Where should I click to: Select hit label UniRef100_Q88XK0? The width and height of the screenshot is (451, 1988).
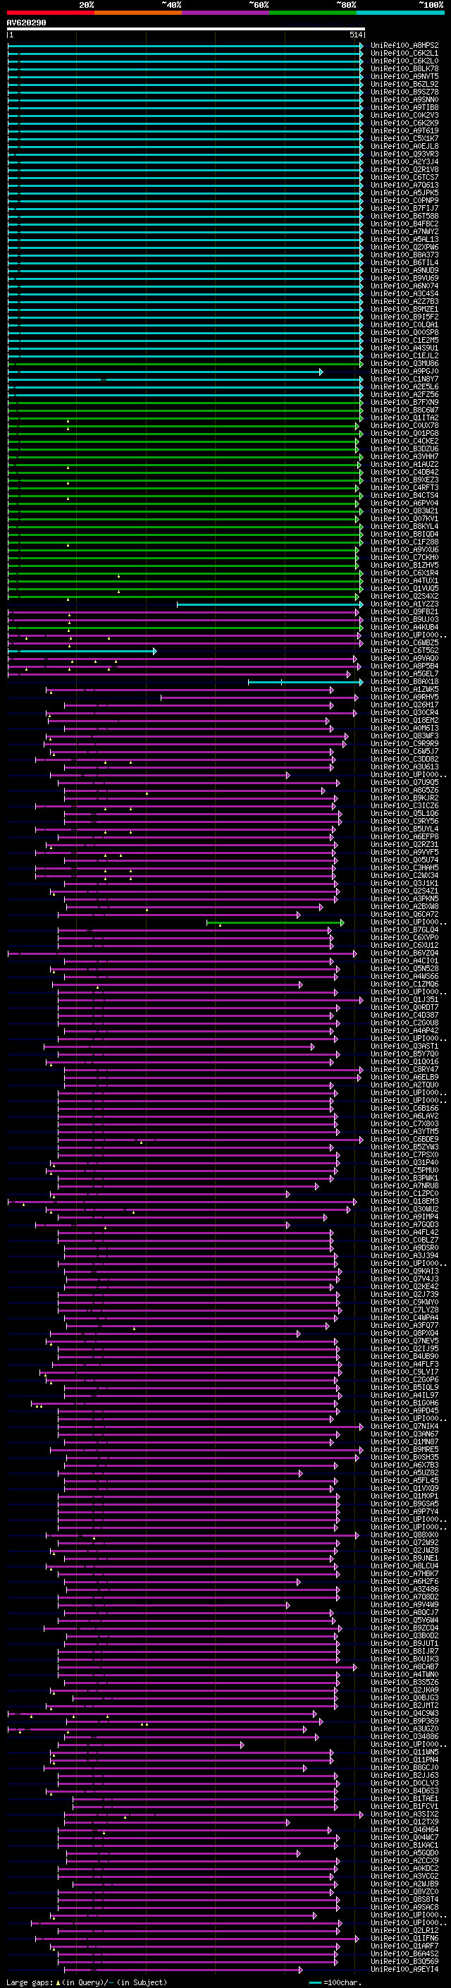pyautogui.click(x=404, y=1535)
